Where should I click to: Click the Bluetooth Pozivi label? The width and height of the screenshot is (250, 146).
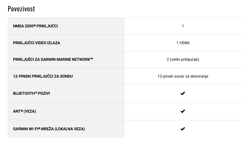pyautogui.click(x=32, y=93)
